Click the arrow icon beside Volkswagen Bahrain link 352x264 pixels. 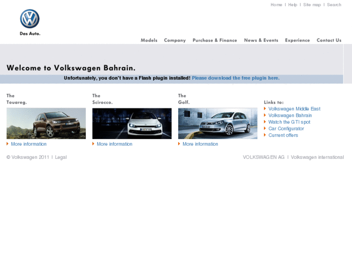coord(265,115)
